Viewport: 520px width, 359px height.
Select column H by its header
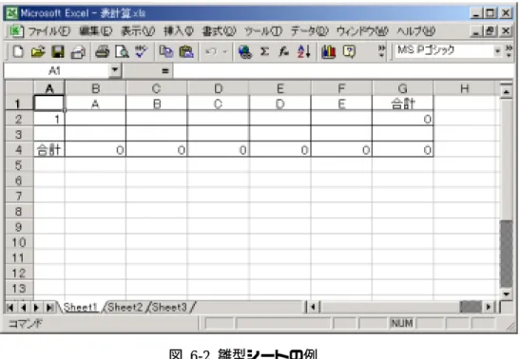point(464,88)
